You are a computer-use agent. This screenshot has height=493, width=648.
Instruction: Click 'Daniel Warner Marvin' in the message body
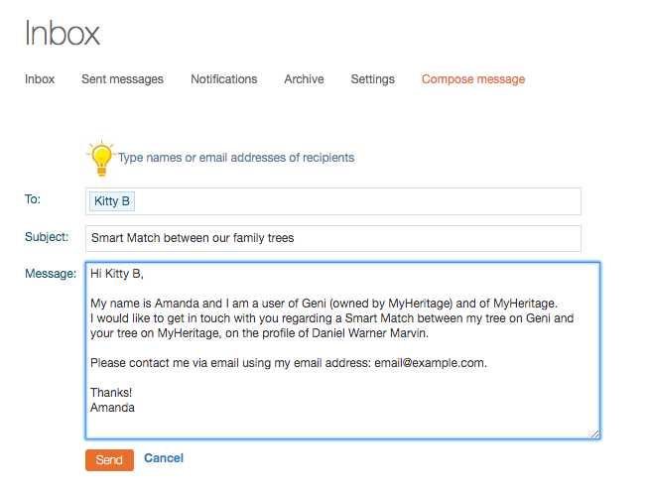pos(369,333)
